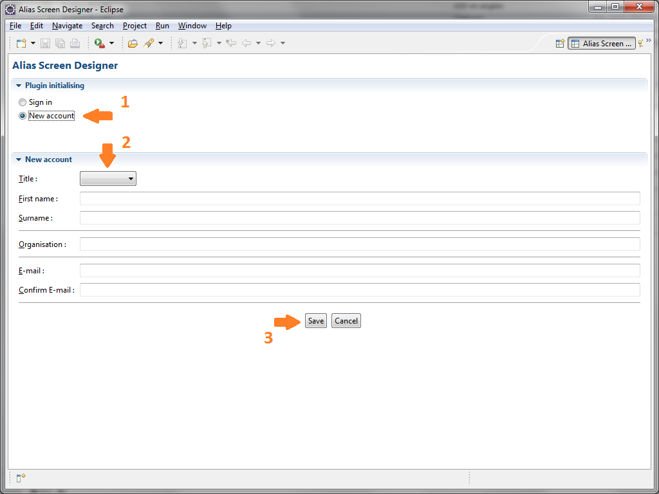This screenshot has height=494, width=659.
Task: Click the Save All toolbar icon
Action: [60, 43]
